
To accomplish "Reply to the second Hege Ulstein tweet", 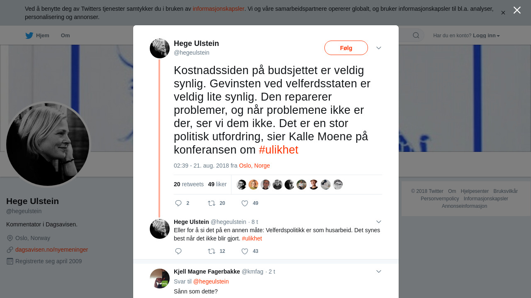I will pyautogui.click(x=178, y=251).
